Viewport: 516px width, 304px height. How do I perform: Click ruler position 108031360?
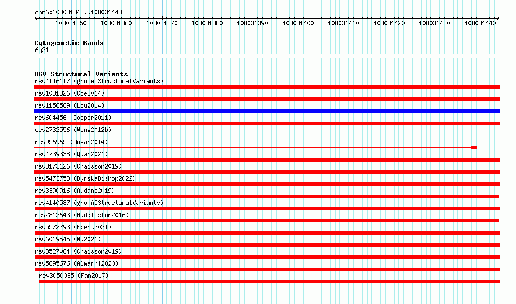[116, 23]
